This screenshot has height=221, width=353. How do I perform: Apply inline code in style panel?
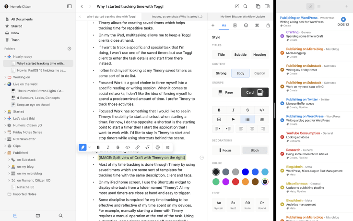tap(261, 110)
